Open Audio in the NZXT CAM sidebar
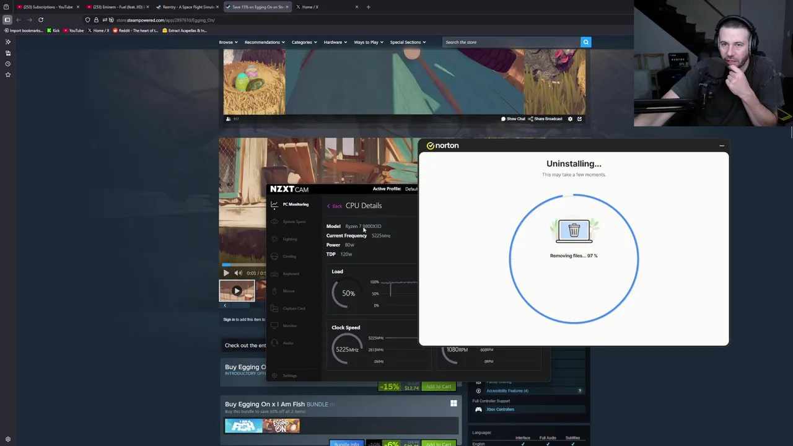793x446 pixels. tap(284, 343)
